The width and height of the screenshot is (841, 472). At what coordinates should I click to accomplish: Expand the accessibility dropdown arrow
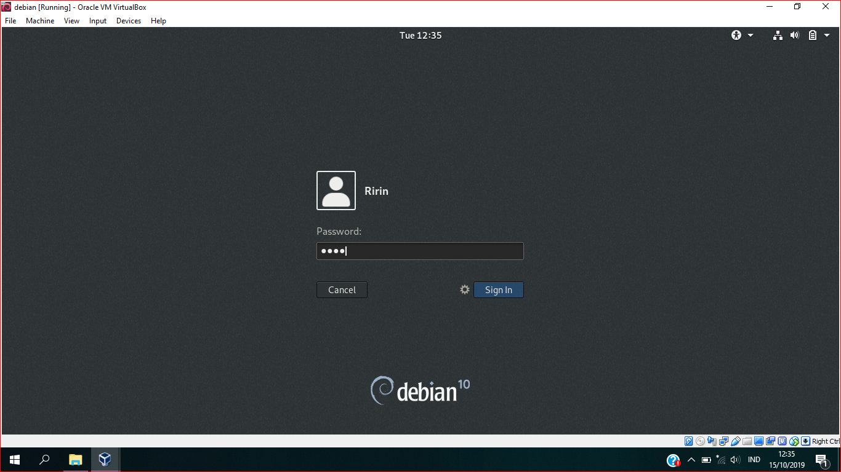(750, 35)
